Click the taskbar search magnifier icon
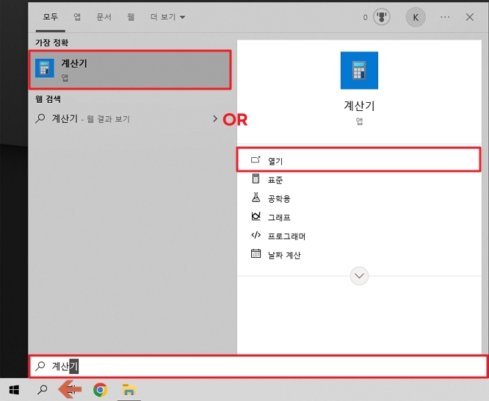The image size is (489, 401). (42, 389)
